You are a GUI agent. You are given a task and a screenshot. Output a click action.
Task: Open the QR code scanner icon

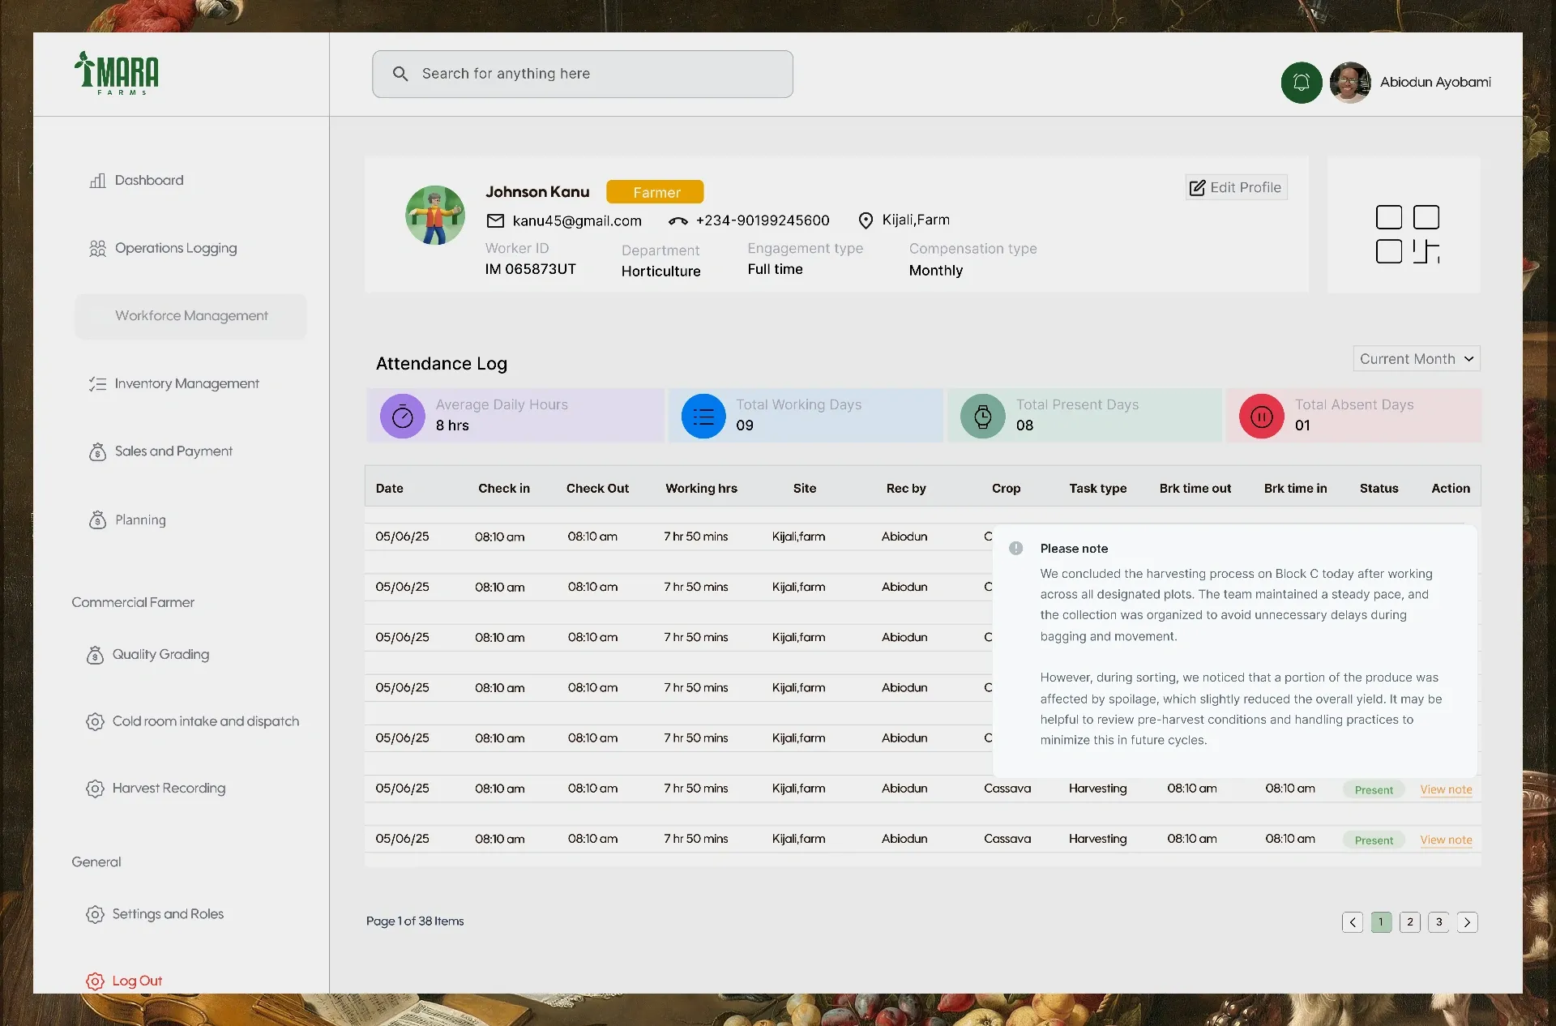click(1408, 234)
